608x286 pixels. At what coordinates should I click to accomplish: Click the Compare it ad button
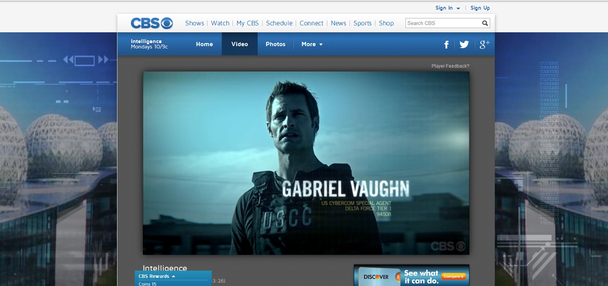454,276
